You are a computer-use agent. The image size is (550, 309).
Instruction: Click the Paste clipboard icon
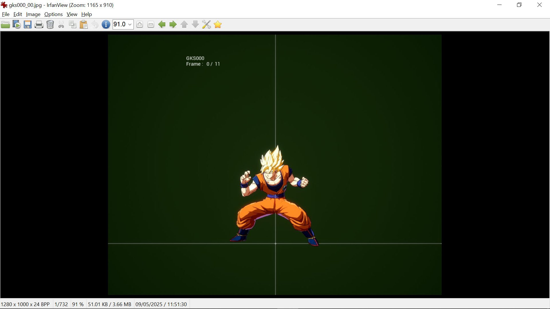[x=84, y=25]
